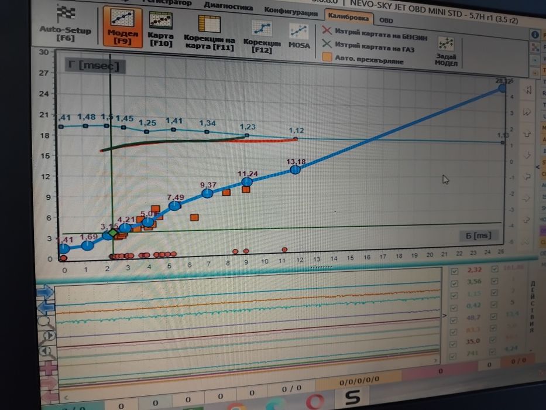Open the Регистратор tab
The height and width of the screenshot is (410, 546).
pyautogui.click(x=167, y=2)
